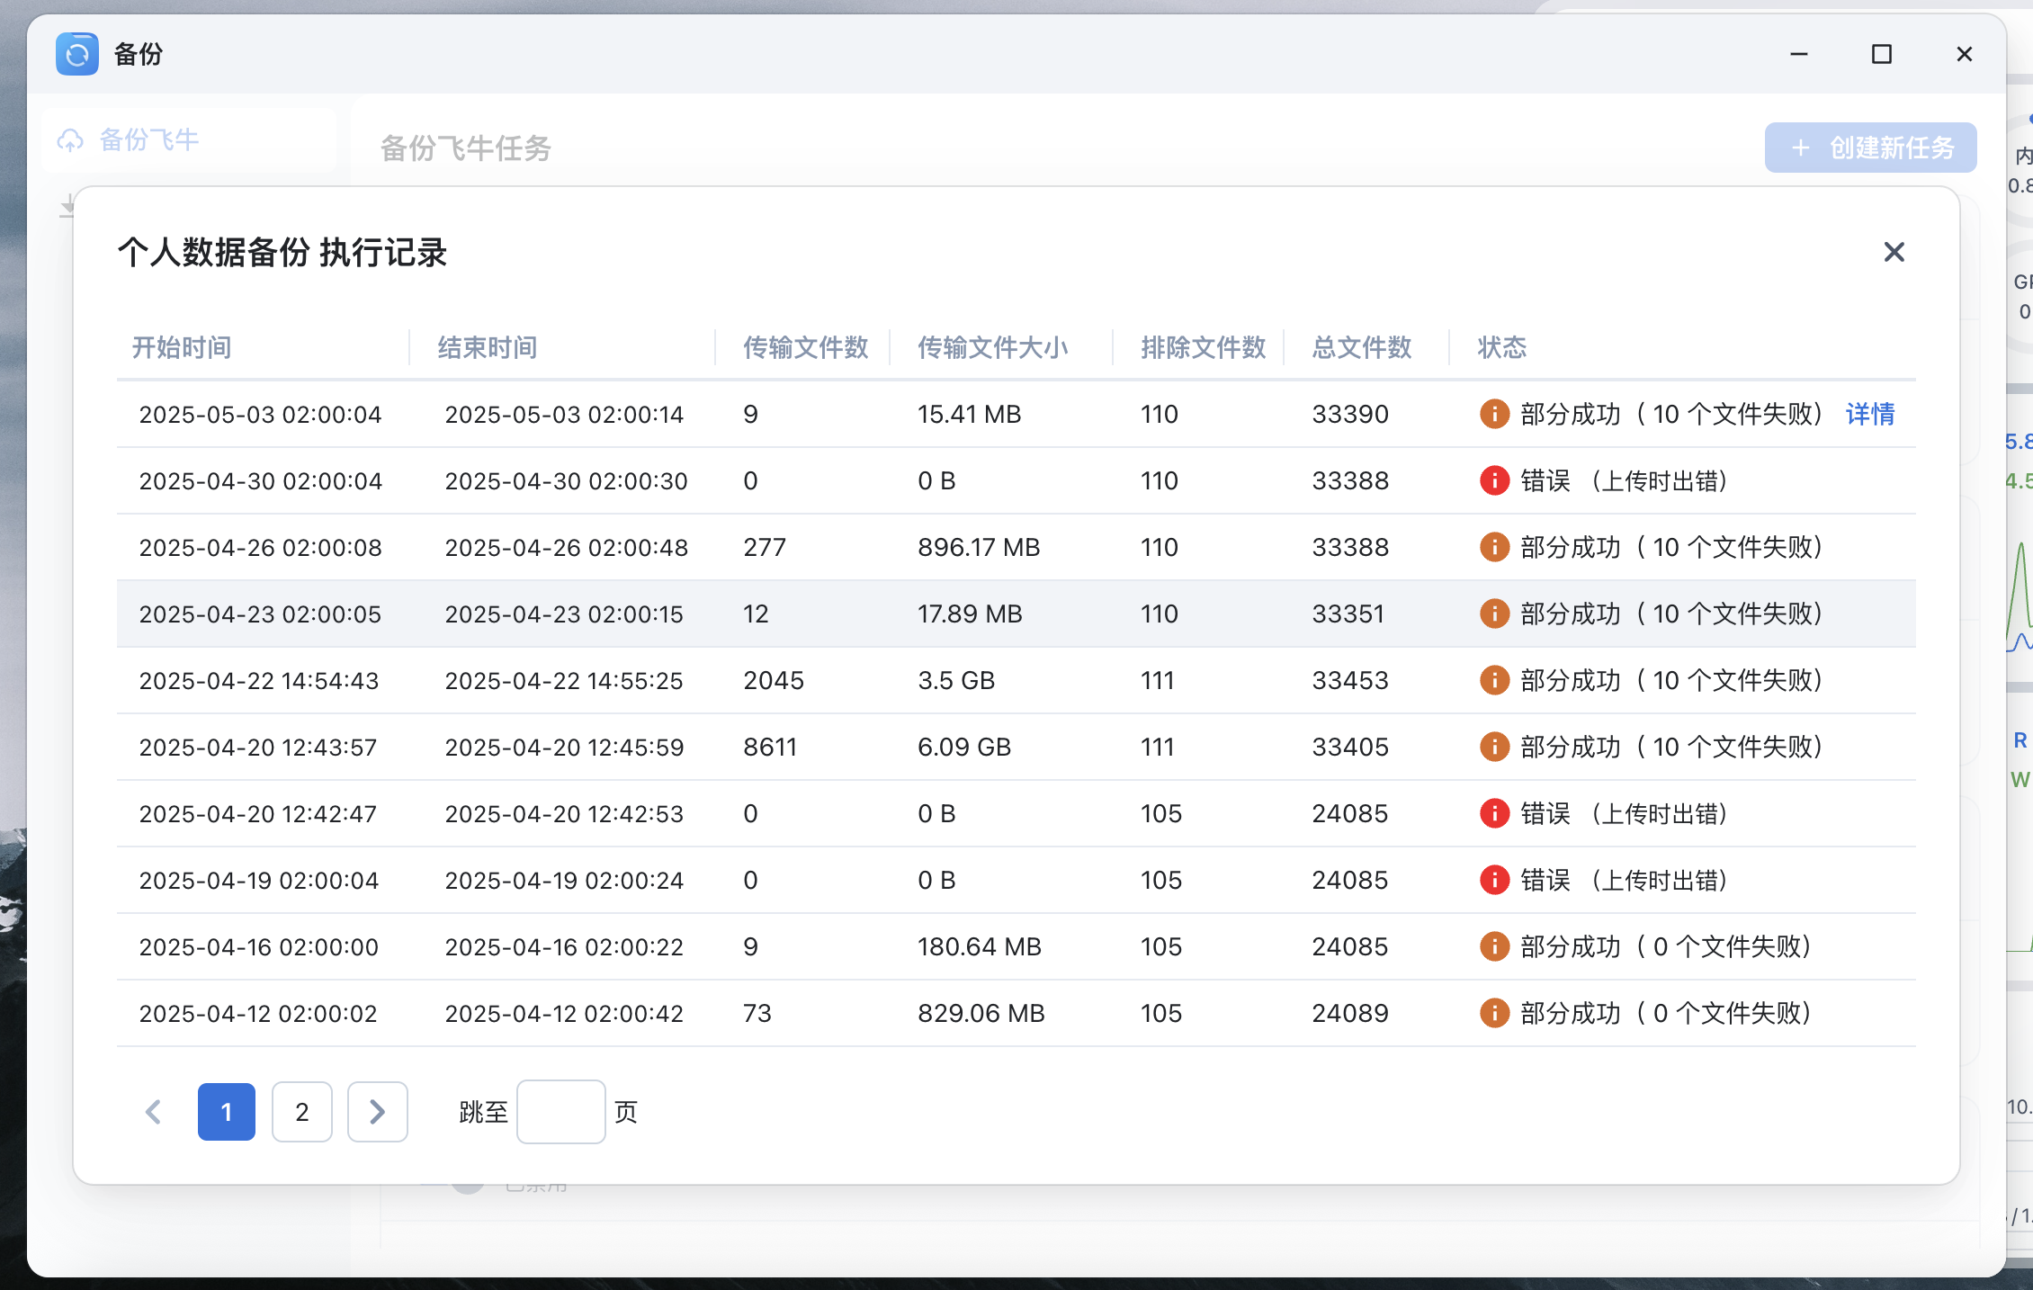Click 829.06 MB size cell
2033x1290 pixels.
[x=981, y=1013]
